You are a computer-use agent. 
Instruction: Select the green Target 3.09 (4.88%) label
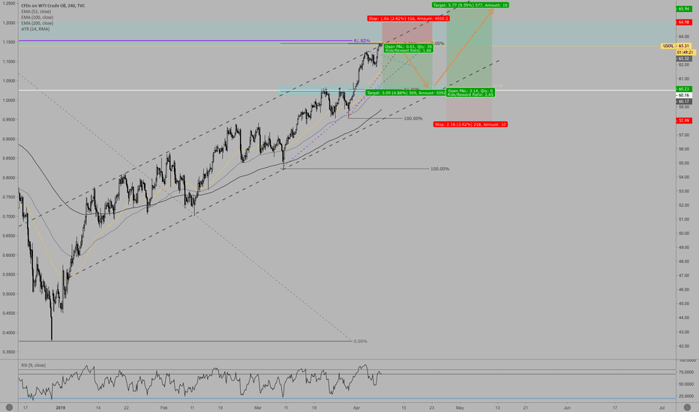click(x=406, y=93)
